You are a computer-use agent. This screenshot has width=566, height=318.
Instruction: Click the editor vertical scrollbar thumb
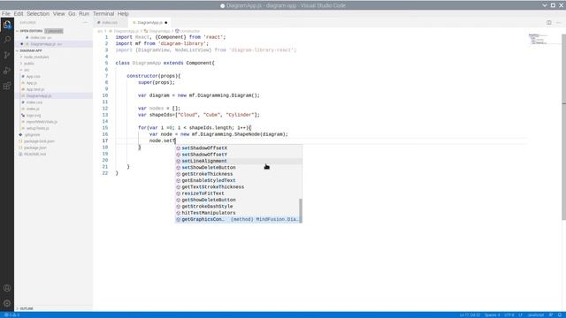point(564,127)
